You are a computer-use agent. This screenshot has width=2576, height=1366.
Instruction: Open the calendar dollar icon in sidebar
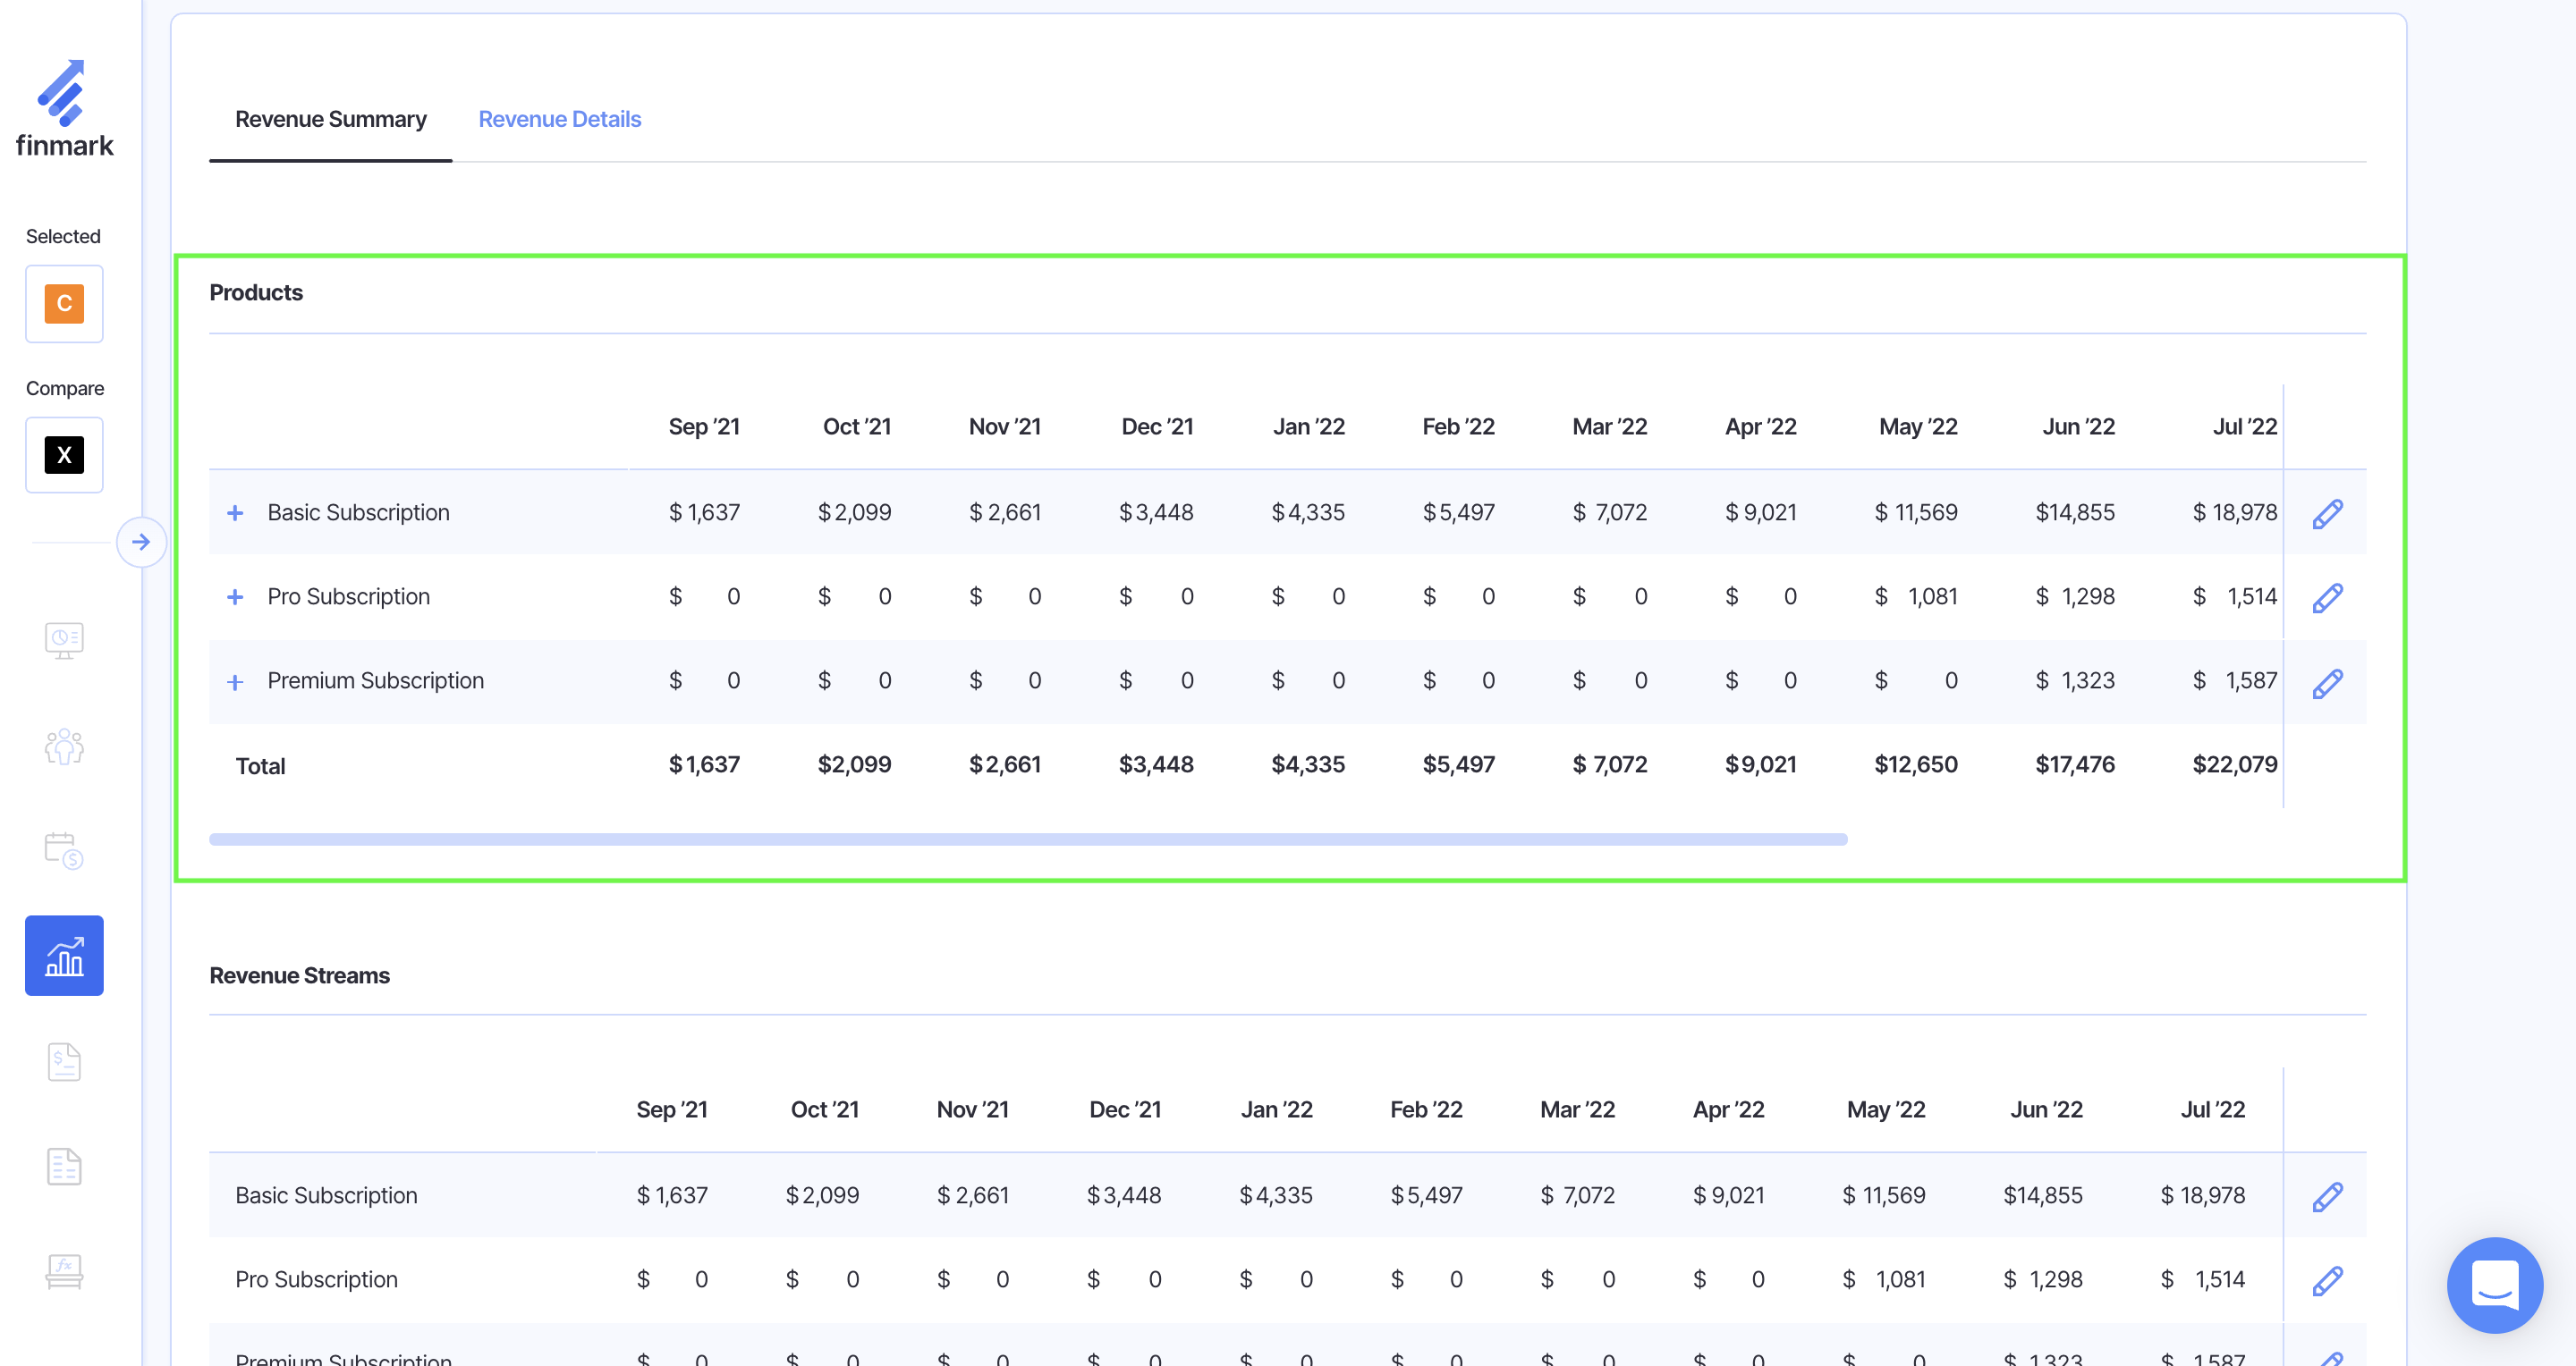64,850
